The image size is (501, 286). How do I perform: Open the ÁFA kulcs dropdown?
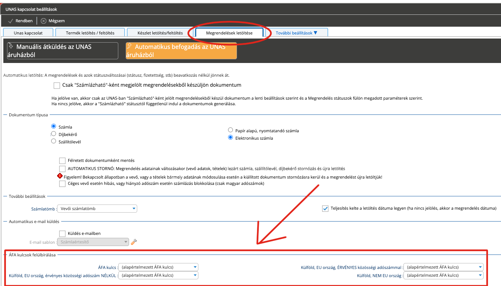[159, 267]
